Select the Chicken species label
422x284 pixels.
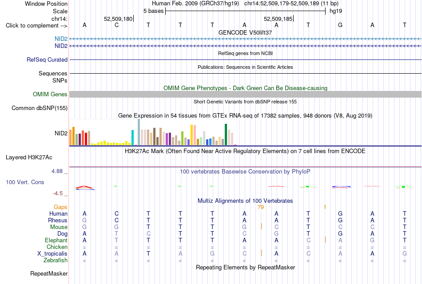point(57,247)
